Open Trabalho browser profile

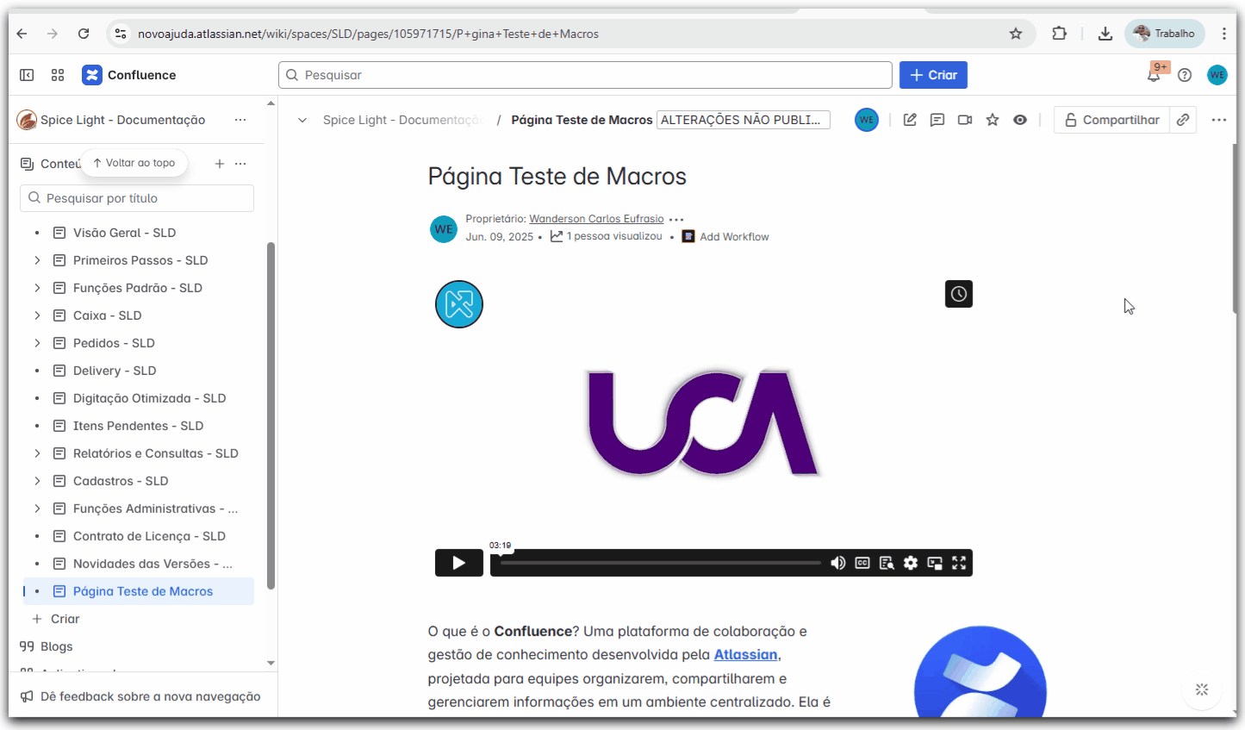(x=1165, y=34)
